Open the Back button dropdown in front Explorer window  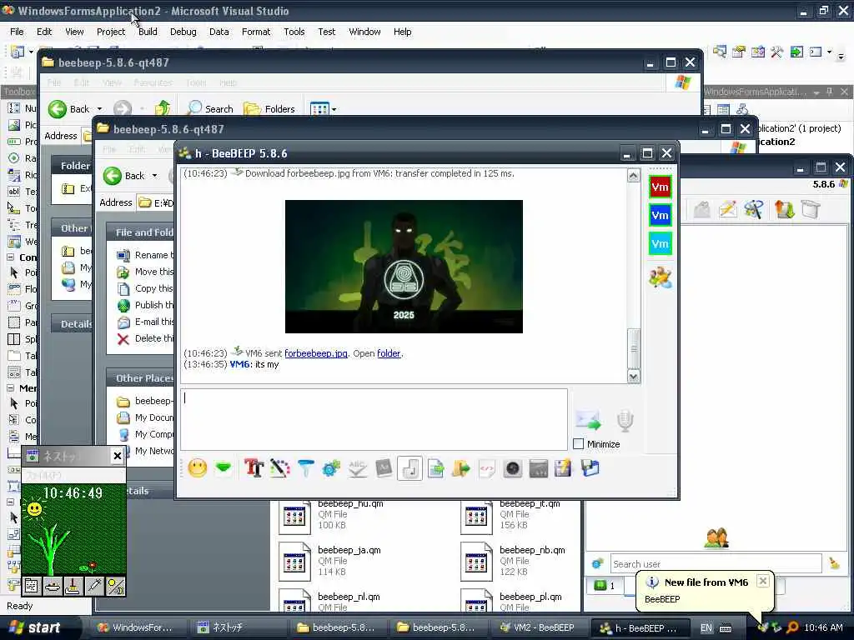coord(154,176)
